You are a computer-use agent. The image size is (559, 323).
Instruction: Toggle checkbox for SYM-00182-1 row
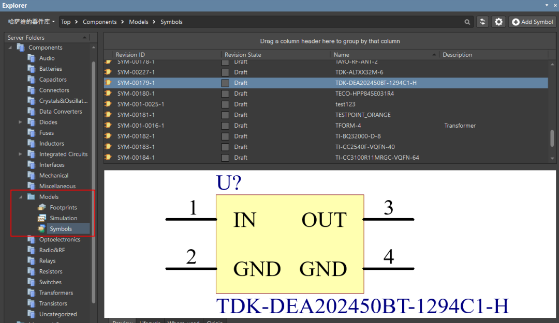click(225, 136)
